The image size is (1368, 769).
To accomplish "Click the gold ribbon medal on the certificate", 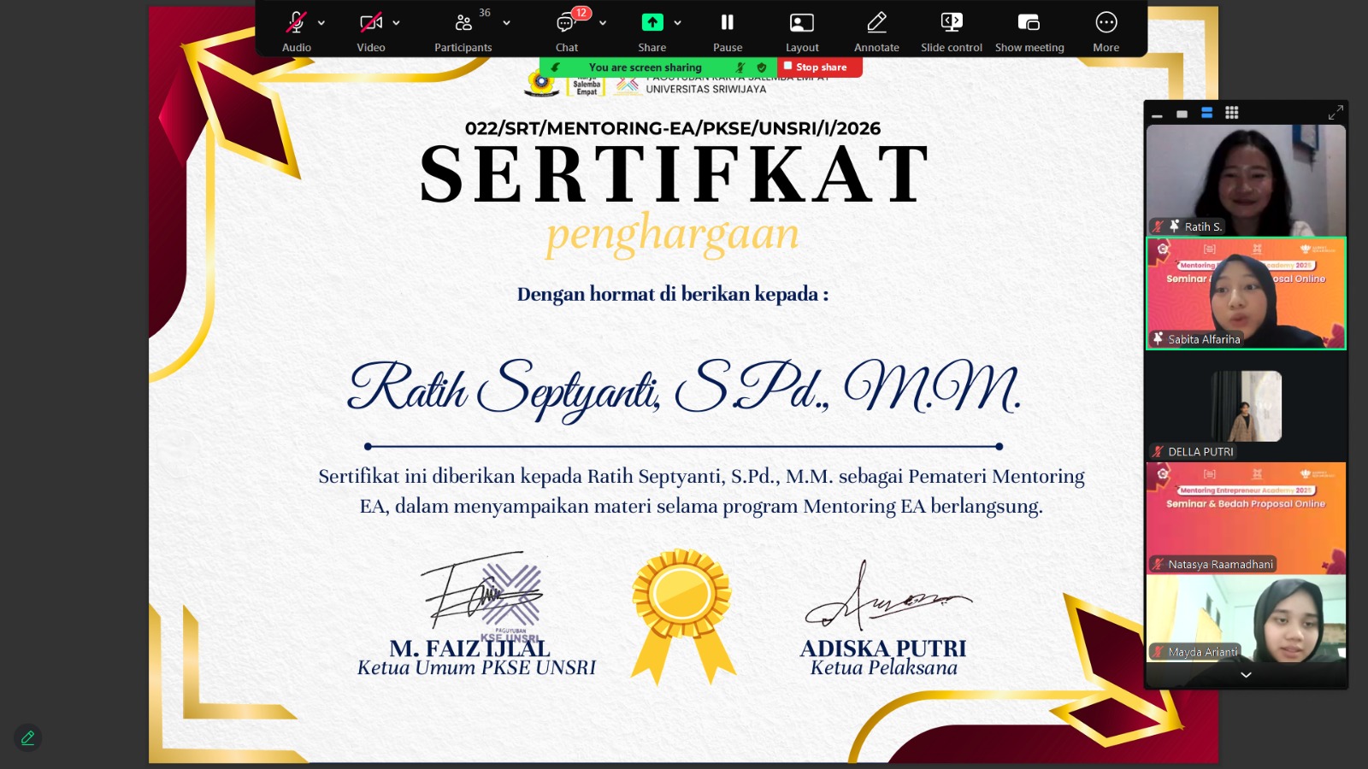I will click(x=682, y=615).
